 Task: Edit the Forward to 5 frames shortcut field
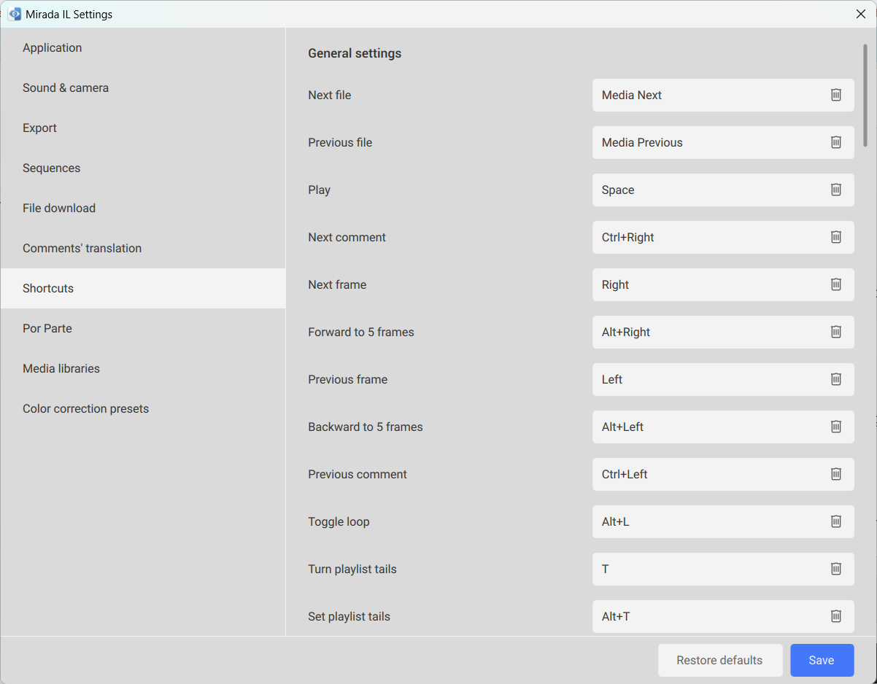pyautogui.click(x=723, y=332)
